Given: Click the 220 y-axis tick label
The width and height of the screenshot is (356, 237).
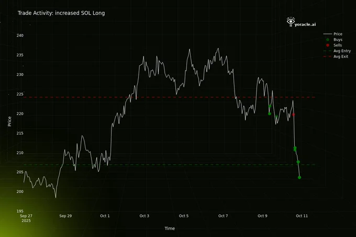Looking at the screenshot, I should tap(20, 114).
